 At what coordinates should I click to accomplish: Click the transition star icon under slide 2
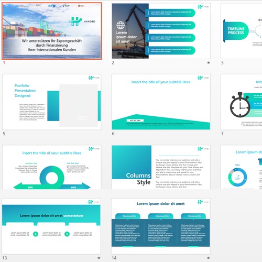coord(208,62)
